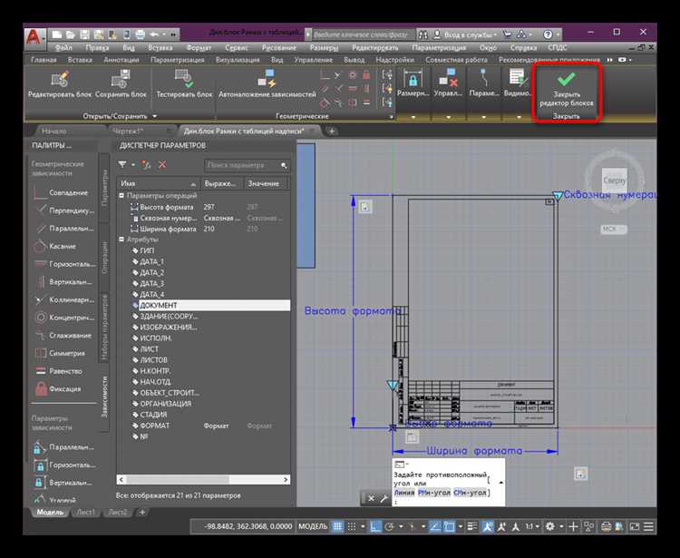
Task: Click the Тестировать блок icon
Action: [184, 79]
